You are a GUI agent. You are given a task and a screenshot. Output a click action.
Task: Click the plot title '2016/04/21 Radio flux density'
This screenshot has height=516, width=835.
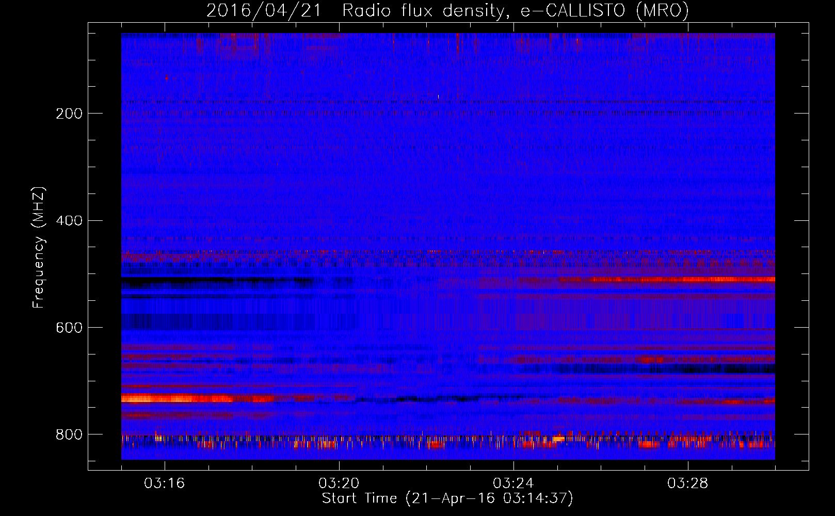coord(447,10)
